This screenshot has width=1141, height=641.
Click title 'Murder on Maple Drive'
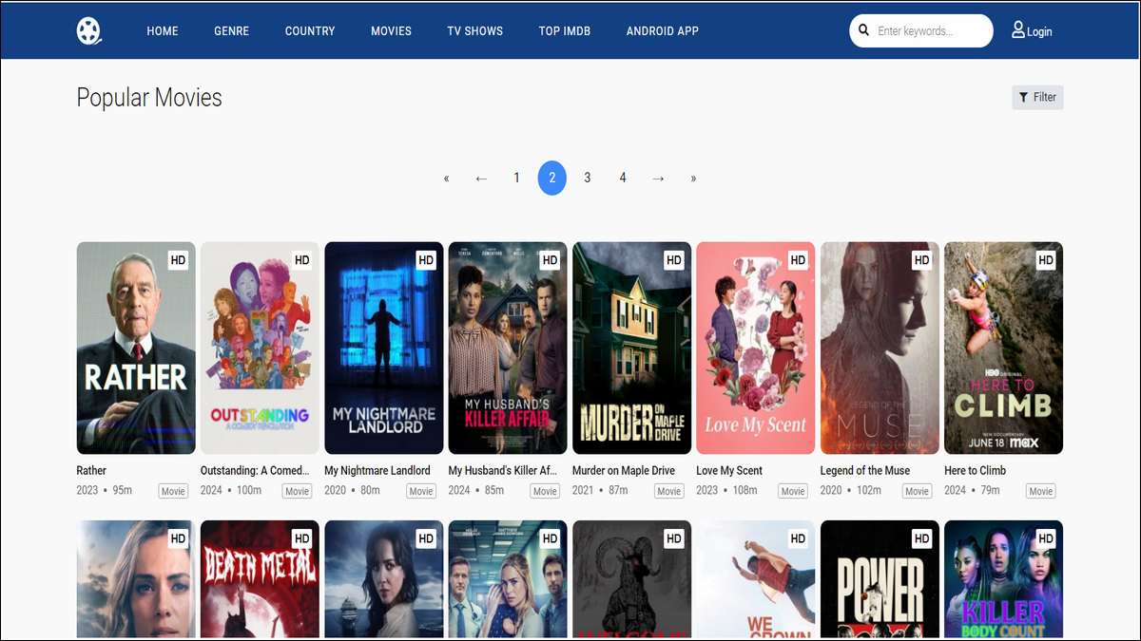tap(624, 470)
